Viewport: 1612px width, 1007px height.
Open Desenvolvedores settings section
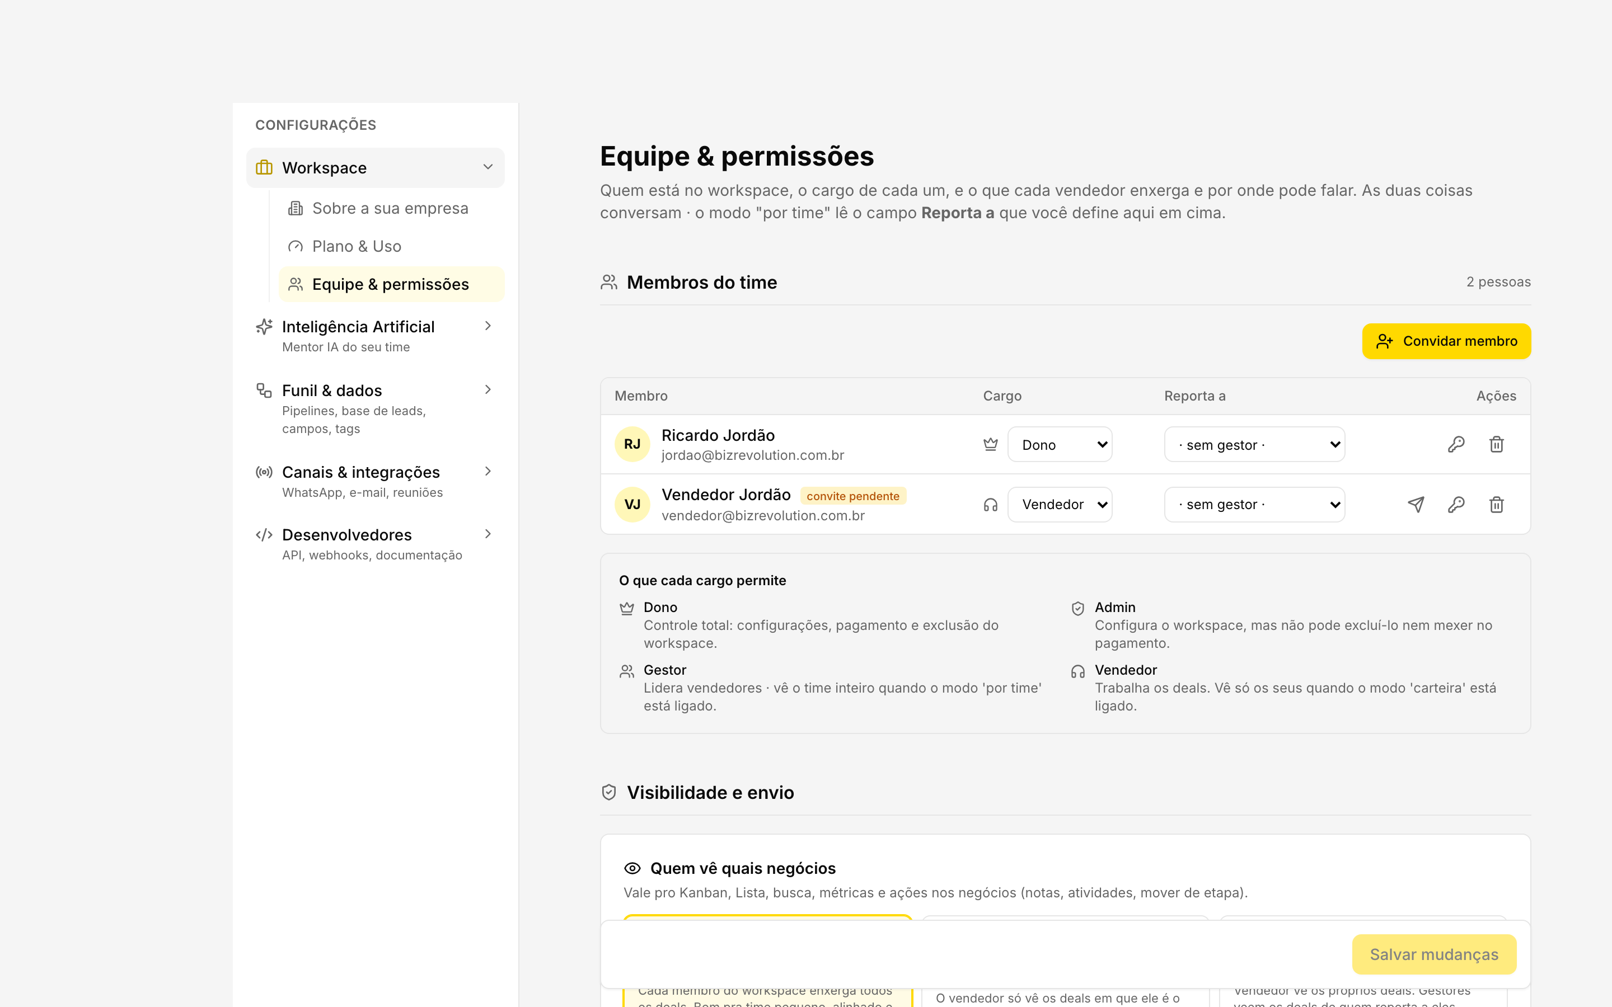click(376, 544)
